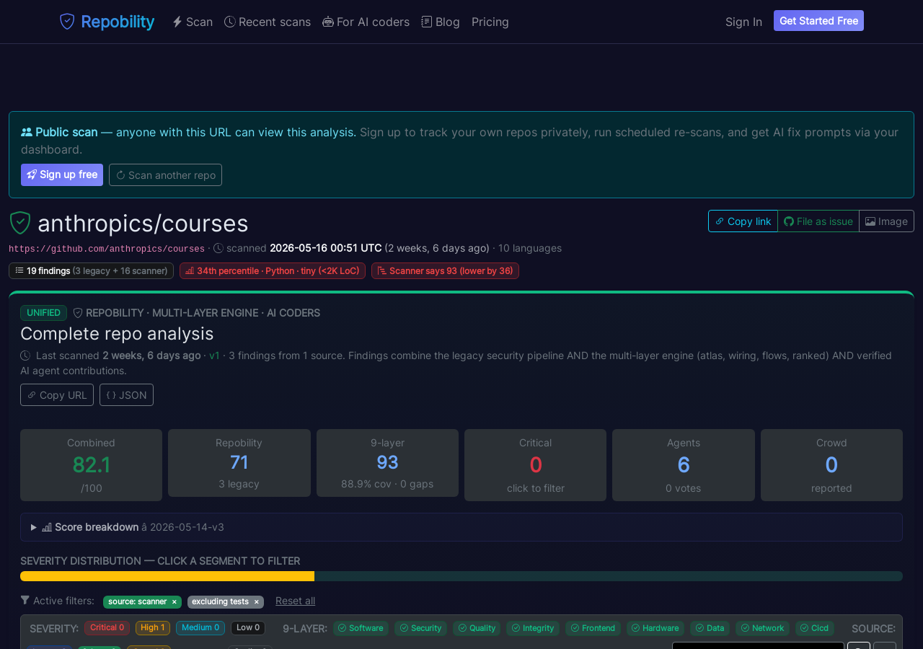
Task: Toggle the Data layer filter
Action: (710, 628)
